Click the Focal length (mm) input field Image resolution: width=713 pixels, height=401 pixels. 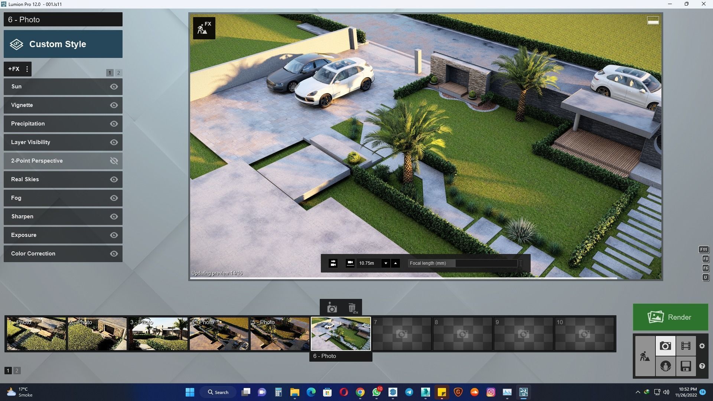pos(462,263)
